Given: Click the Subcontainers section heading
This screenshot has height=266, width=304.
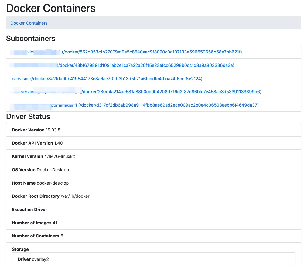Looking at the screenshot, I should point(31,39).
